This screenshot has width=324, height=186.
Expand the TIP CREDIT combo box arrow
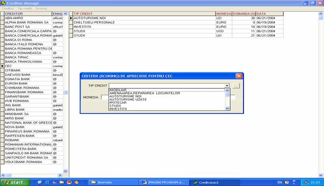pyautogui.click(x=227, y=86)
